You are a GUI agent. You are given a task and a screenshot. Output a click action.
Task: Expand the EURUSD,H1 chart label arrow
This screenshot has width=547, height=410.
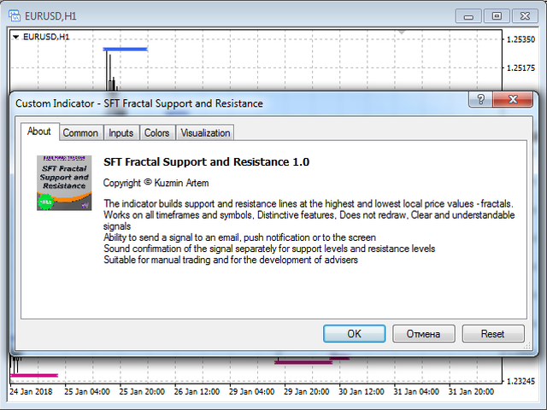coord(15,37)
